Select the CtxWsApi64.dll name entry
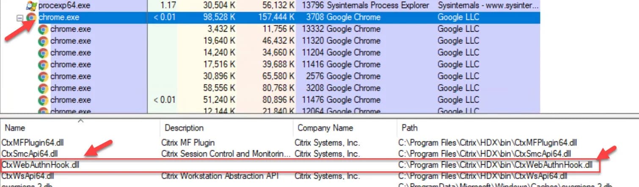The image size is (639, 187). 28,176
